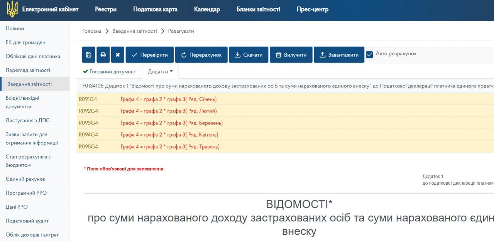Click the Вилучити trash button

[291, 55]
